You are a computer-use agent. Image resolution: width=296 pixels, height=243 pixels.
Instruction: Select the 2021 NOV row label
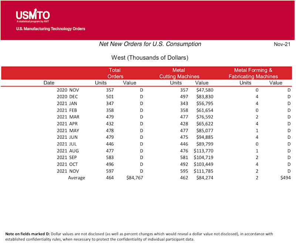tap(68, 171)
